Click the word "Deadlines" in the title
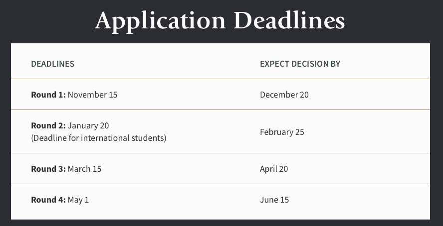The height and width of the screenshot is (226, 443). point(289,21)
